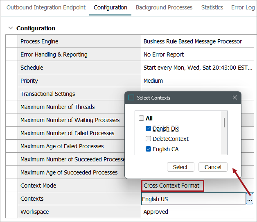Toggle the All checkbox

[x=142, y=118]
